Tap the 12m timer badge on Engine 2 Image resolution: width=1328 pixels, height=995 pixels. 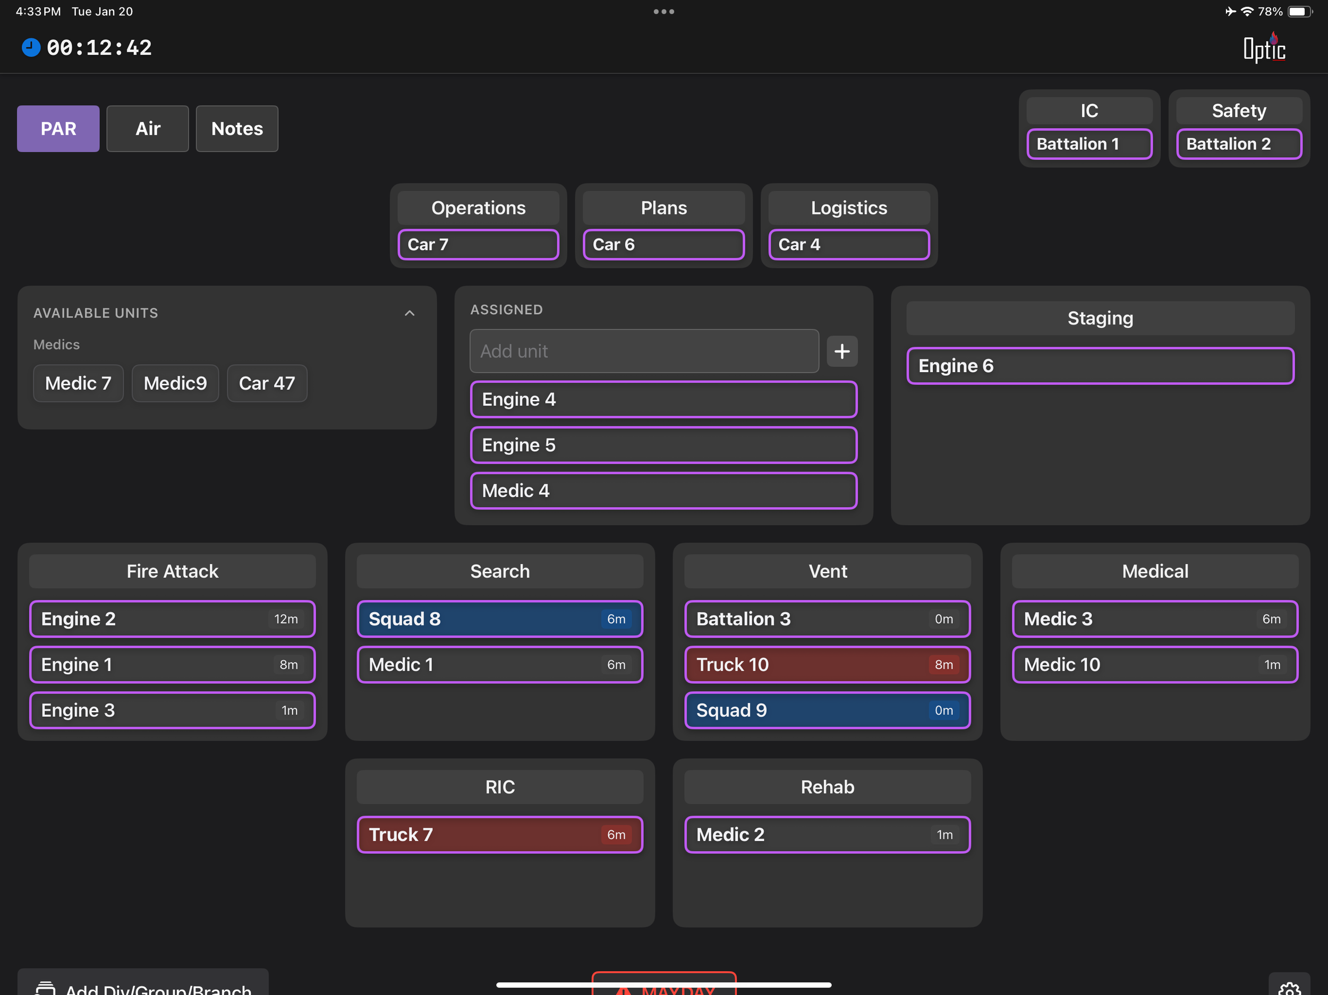click(286, 619)
